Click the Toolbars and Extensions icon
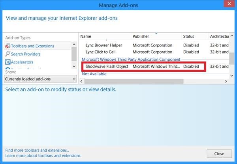 pos(8,46)
